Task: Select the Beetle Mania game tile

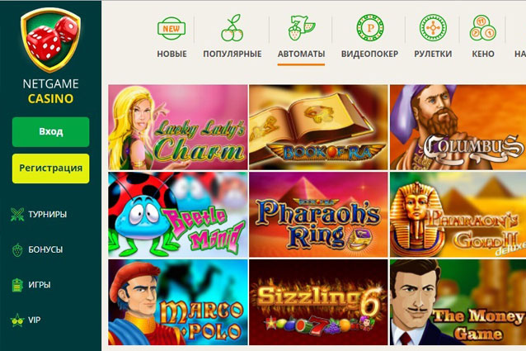Action: pos(178,215)
